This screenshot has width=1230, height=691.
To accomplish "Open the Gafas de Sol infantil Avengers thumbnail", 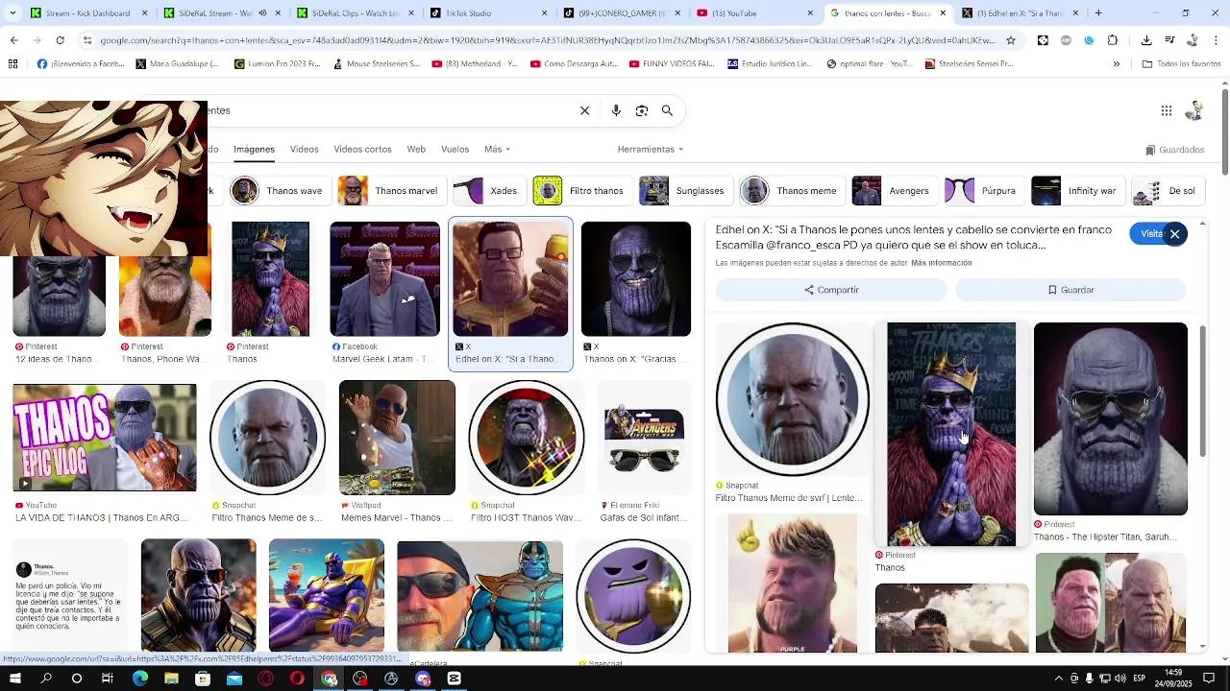I will point(644,438).
